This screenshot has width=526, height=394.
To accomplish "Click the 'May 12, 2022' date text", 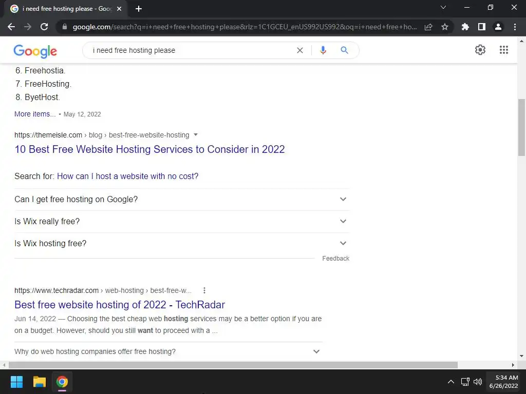I will click(82, 114).
